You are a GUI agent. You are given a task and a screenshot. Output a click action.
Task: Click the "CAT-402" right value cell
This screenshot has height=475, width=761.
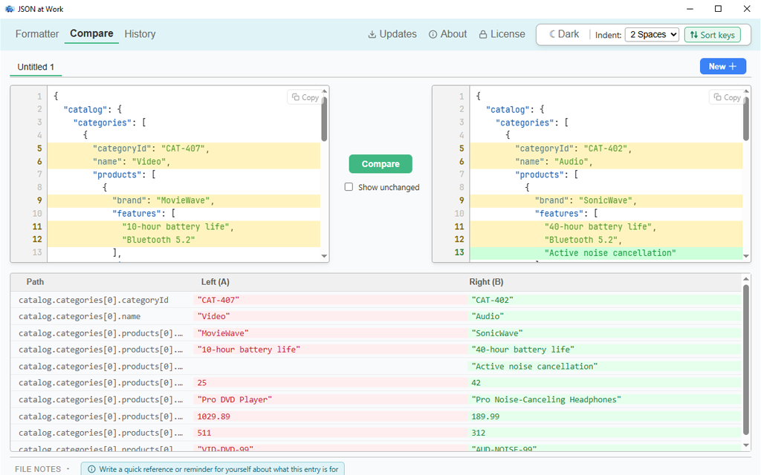(x=605, y=300)
